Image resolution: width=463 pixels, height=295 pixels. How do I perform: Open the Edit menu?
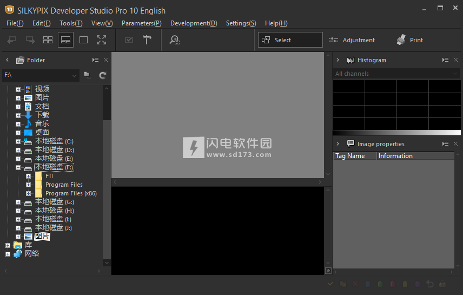pos(41,23)
